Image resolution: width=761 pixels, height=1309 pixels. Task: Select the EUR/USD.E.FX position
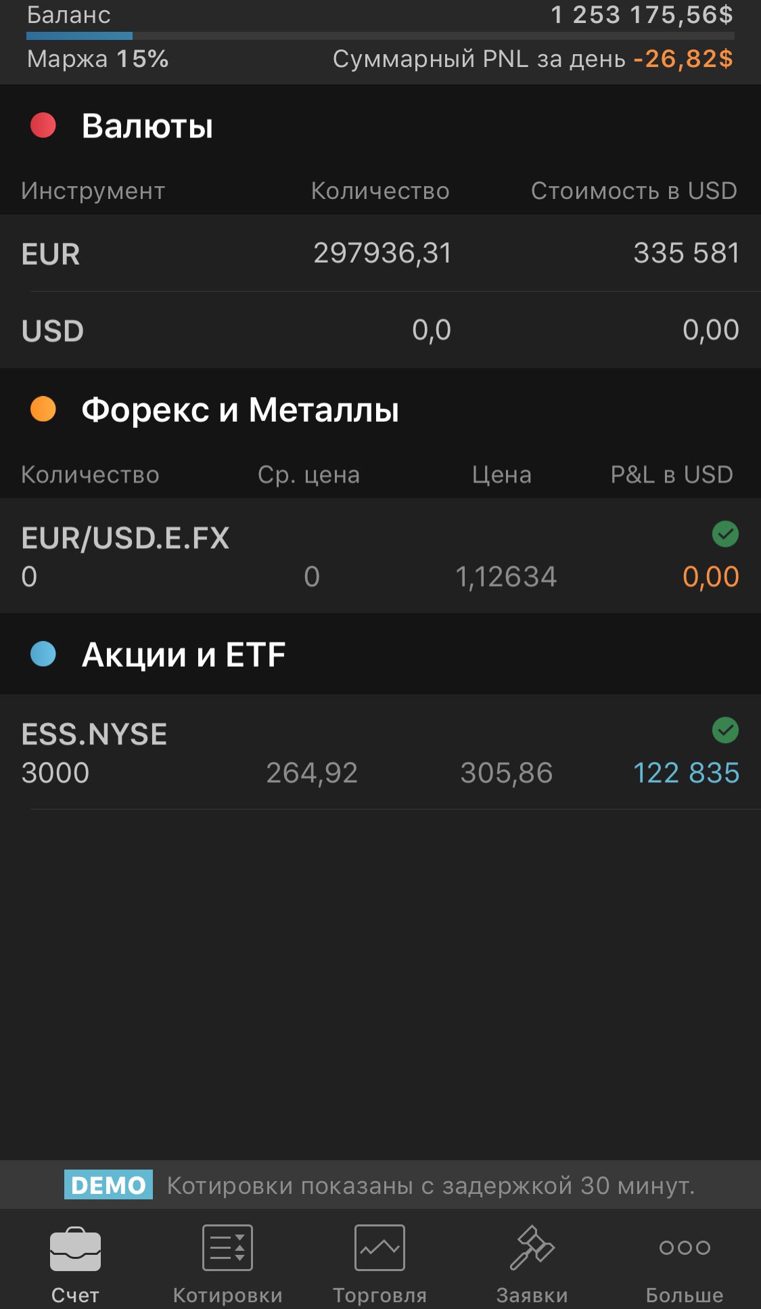[380, 556]
